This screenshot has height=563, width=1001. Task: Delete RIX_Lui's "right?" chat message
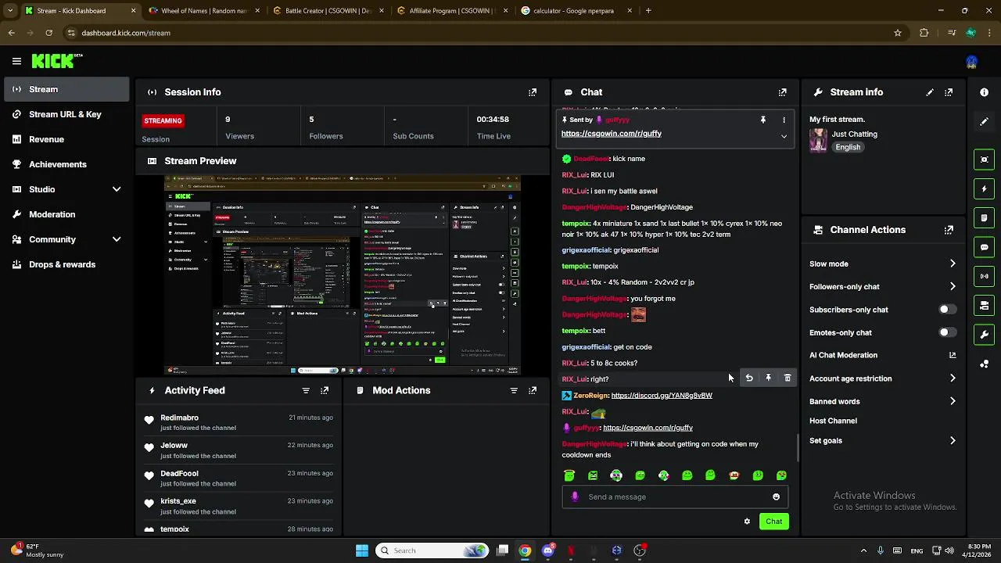788,378
